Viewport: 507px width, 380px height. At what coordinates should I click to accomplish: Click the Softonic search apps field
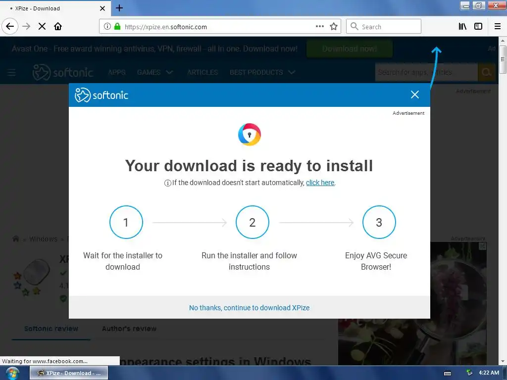(x=426, y=72)
